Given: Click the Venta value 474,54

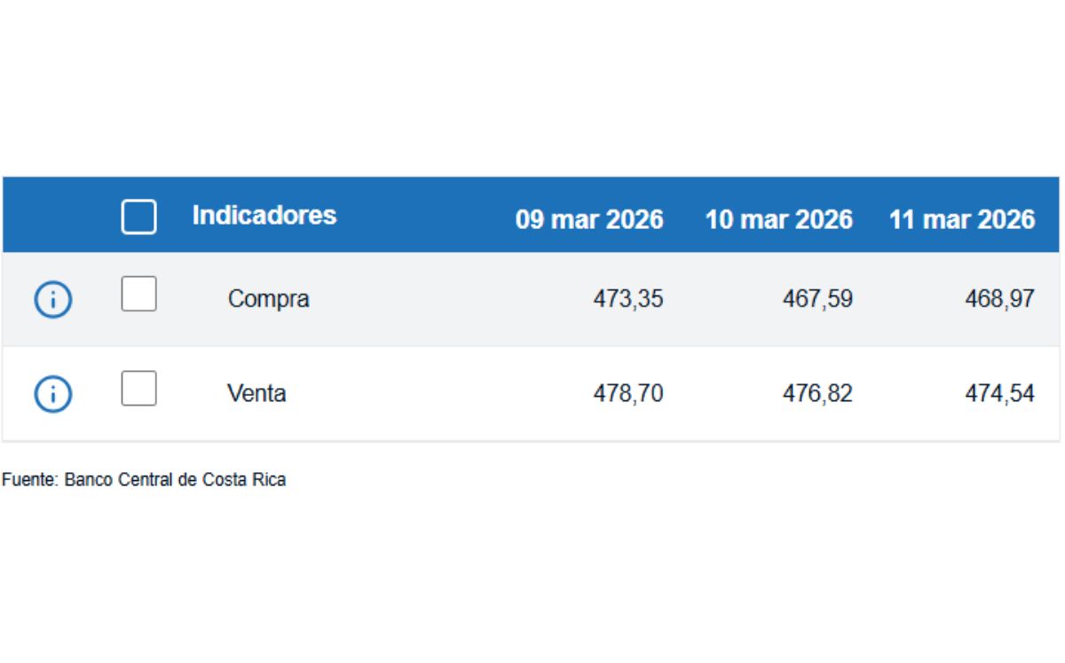Looking at the screenshot, I should click(x=1000, y=392).
